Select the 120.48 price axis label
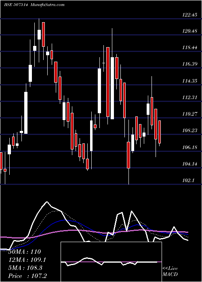 coord(190,31)
